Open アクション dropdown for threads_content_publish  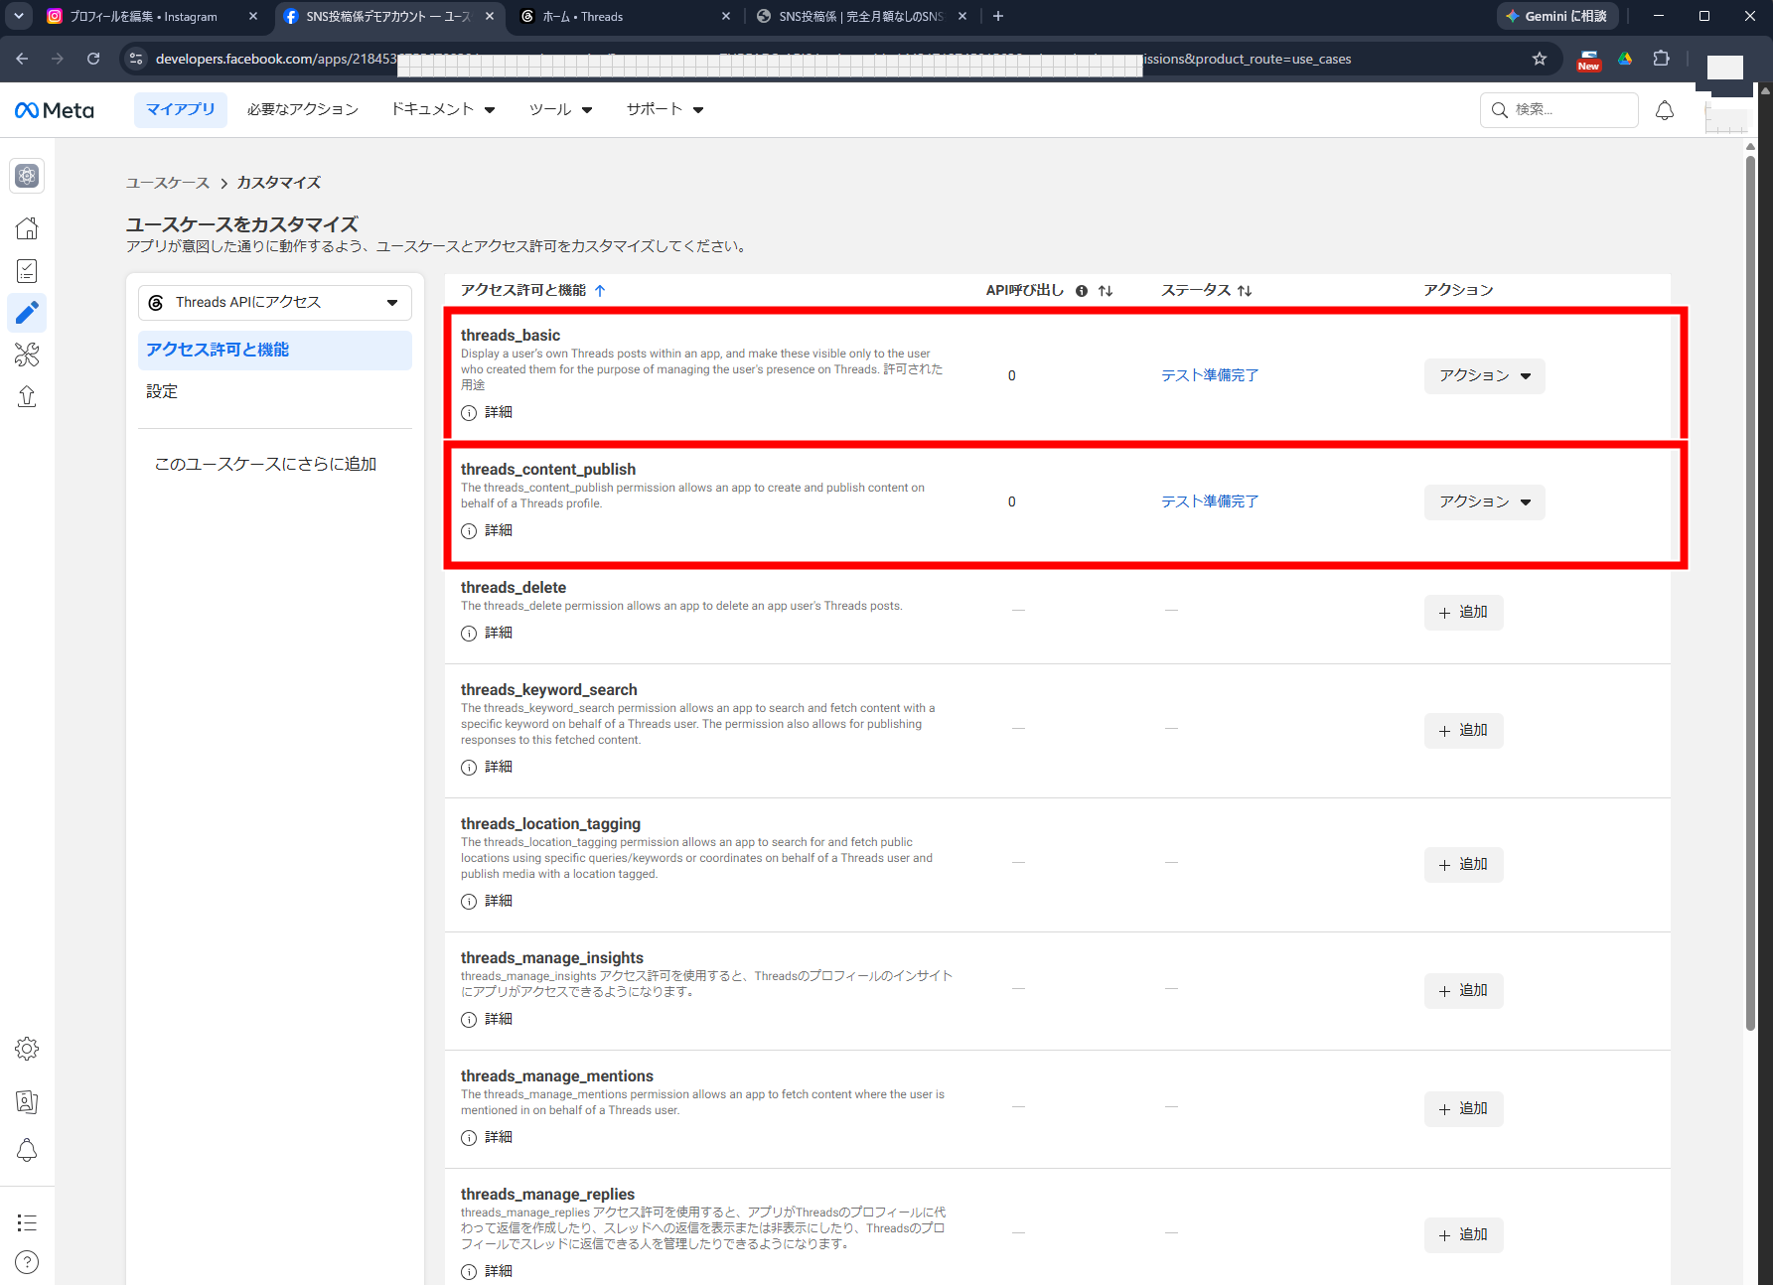click(1484, 502)
